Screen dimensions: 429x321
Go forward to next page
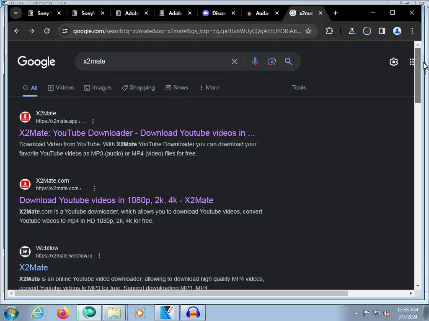point(32,31)
